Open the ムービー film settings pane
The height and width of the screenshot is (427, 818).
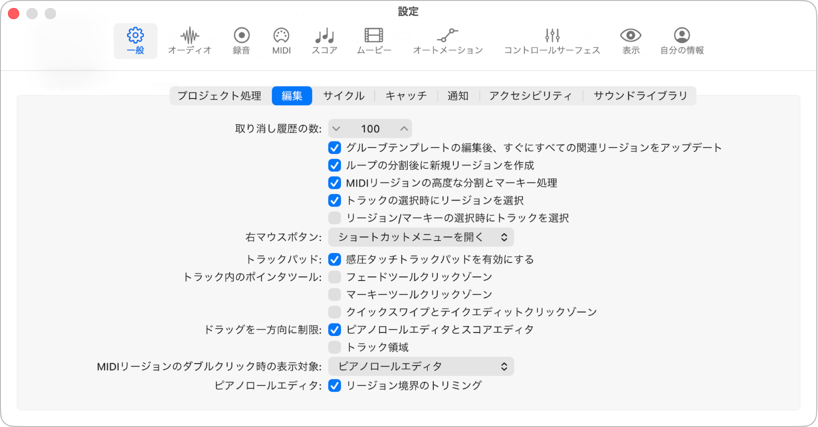[x=374, y=41]
